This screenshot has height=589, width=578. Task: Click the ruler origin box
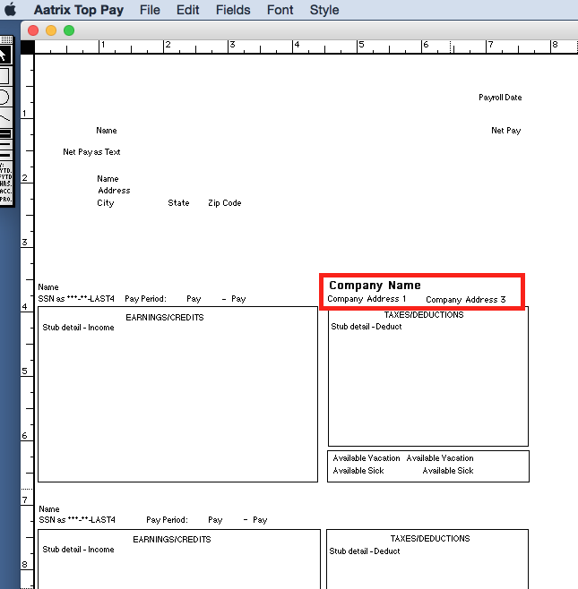coord(27,47)
